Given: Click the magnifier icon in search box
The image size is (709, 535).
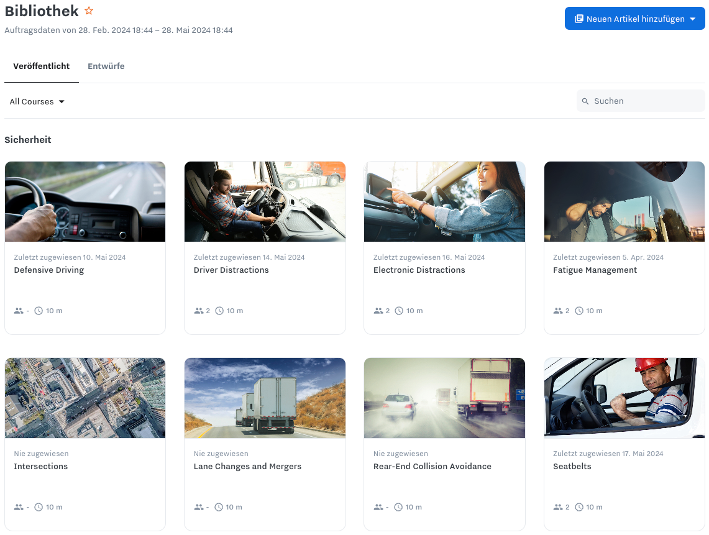Looking at the screenshot, I should coord(585,101).
